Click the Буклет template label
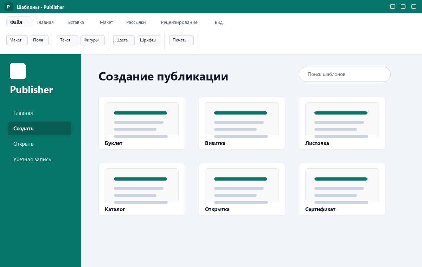The height and width of the screenshot is (267, 422). 114,143
